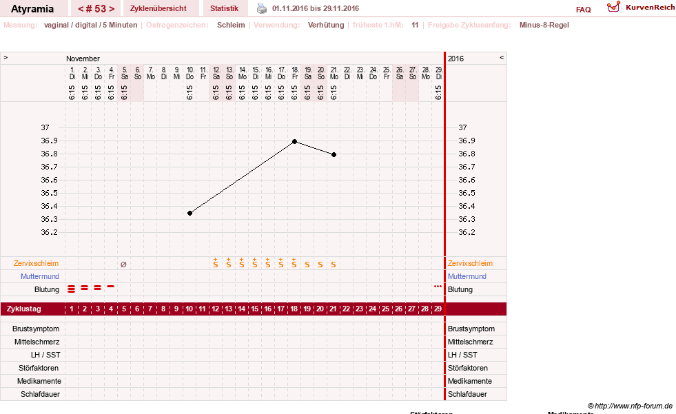Click S+ mucus symbol on day 16
The image size is (676, 414).
point(268,262)
